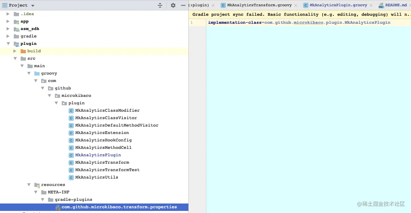Open Project panel settings gear
Screen dimensions: 411x213
[173, 5]
